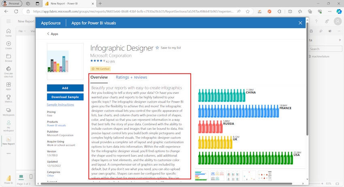
Task: Save Infographic Designer to my list
Action: click(168, 48)
